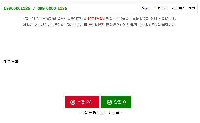The image size is (200, 123).
Task: Click the safe count 0
Action: tap(125, 102)
